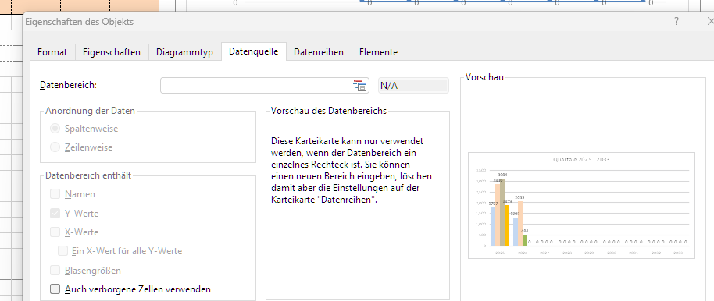Switch to the Format tab

tap(52, 52)
